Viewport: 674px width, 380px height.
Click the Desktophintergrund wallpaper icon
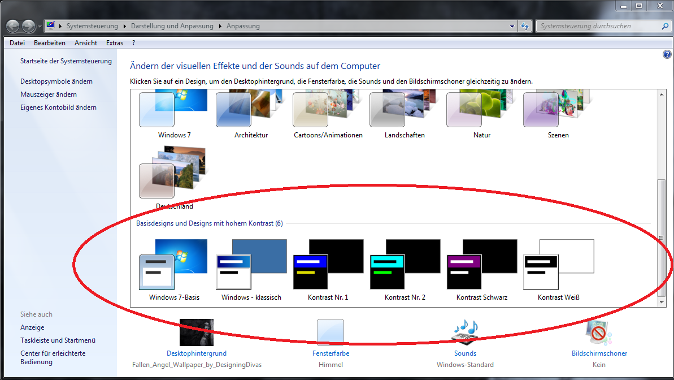(196, 332)
